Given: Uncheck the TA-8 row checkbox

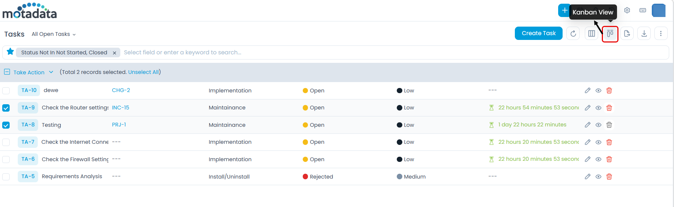Looking at the screenshot, I should pyautogui.click(x=6, y=125).
